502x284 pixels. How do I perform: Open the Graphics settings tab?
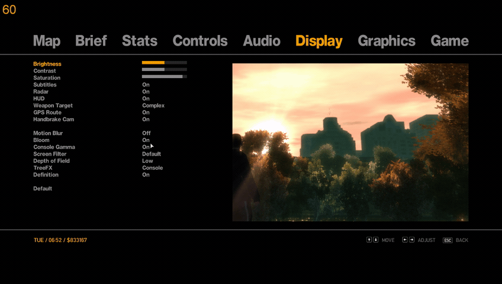coord(387,41)
